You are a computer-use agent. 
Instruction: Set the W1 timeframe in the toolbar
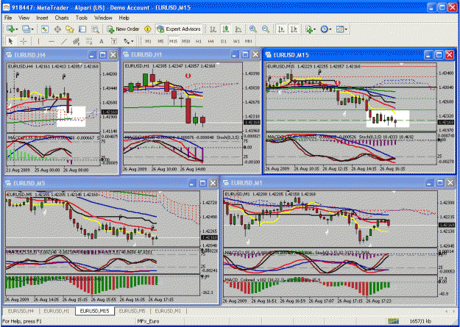pos(236,41)
